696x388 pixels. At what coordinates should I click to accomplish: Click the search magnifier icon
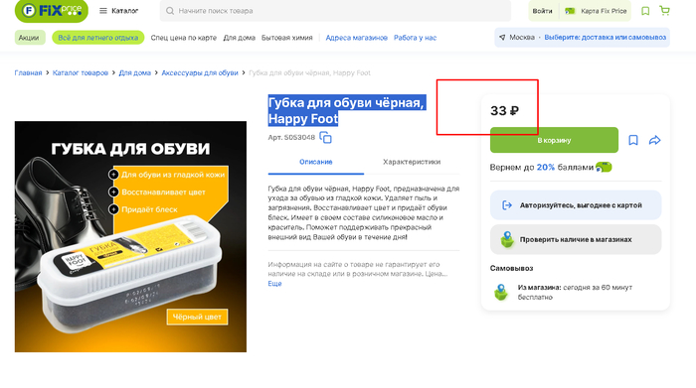pos(170,11)
